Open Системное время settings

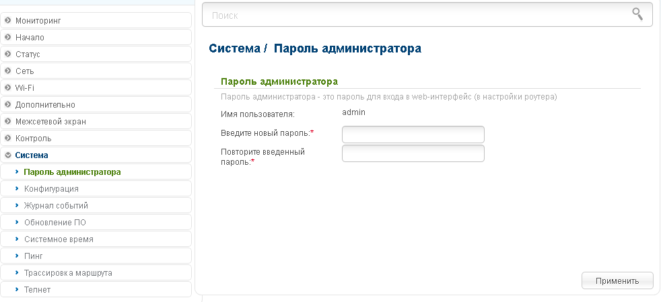59,239
